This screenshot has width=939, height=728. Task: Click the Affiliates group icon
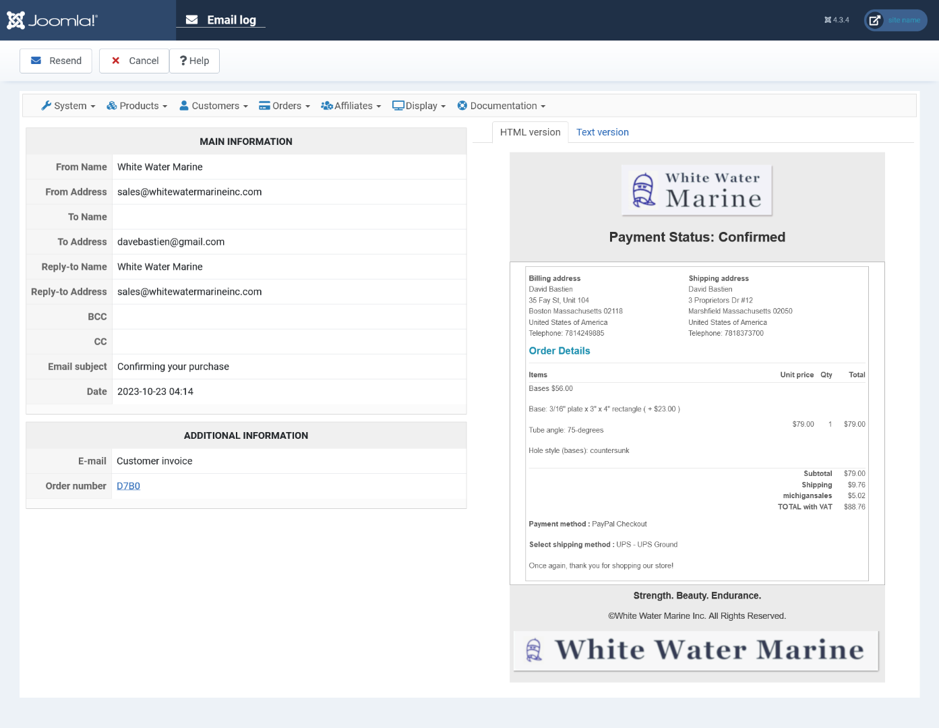pos(327,106)
